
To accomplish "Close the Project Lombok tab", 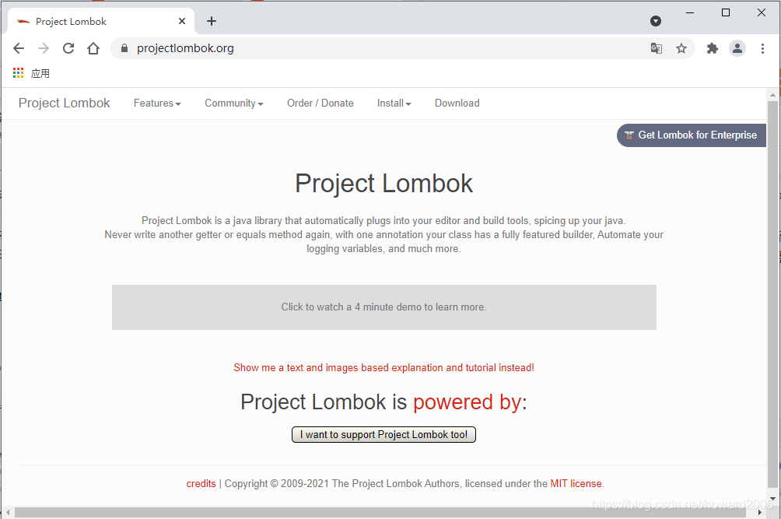I will [x=182, y=21].
